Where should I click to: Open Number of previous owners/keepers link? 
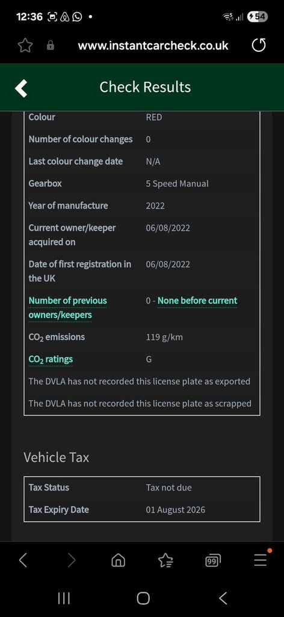click(67, 308)
